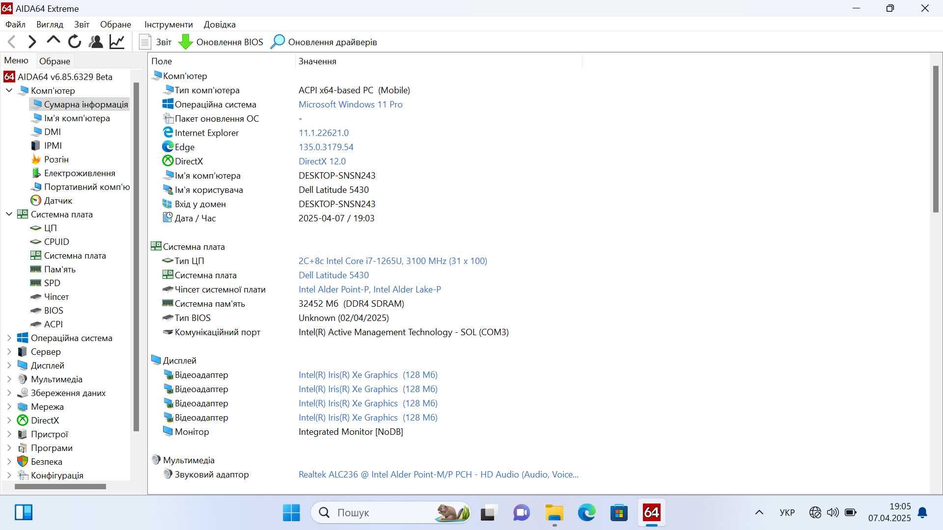Open the Звіт menu in menu bar
Screen dimensions: 943x530
click(x=82, y=24)
